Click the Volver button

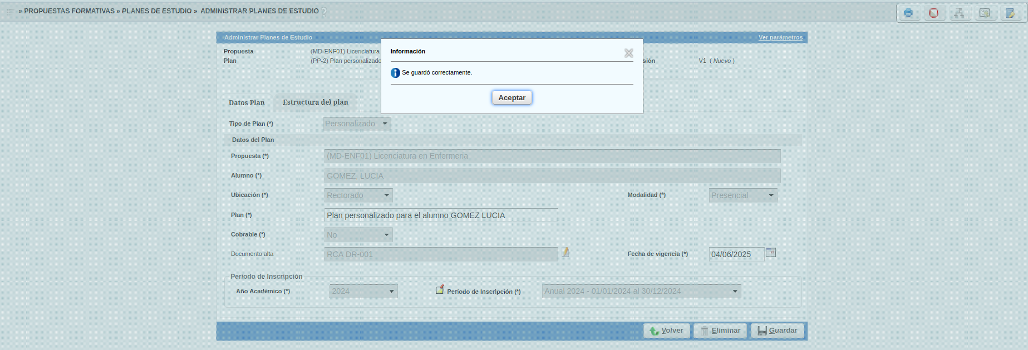667,331
